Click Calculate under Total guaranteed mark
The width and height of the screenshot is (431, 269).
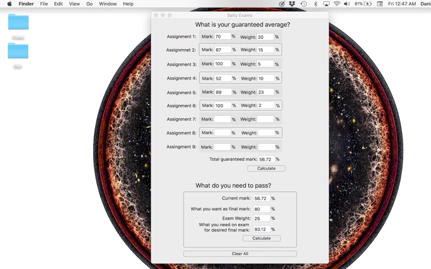click(x=266, y=168)
